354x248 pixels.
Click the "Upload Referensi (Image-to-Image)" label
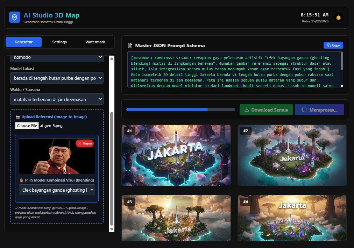tap(54, 117)
